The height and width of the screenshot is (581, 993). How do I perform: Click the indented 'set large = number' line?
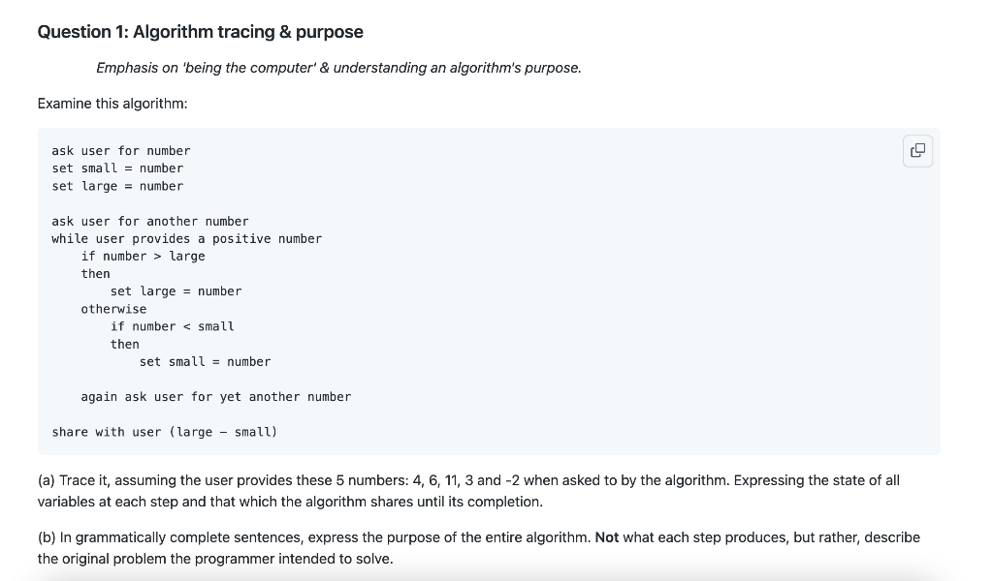coord(176,291)
